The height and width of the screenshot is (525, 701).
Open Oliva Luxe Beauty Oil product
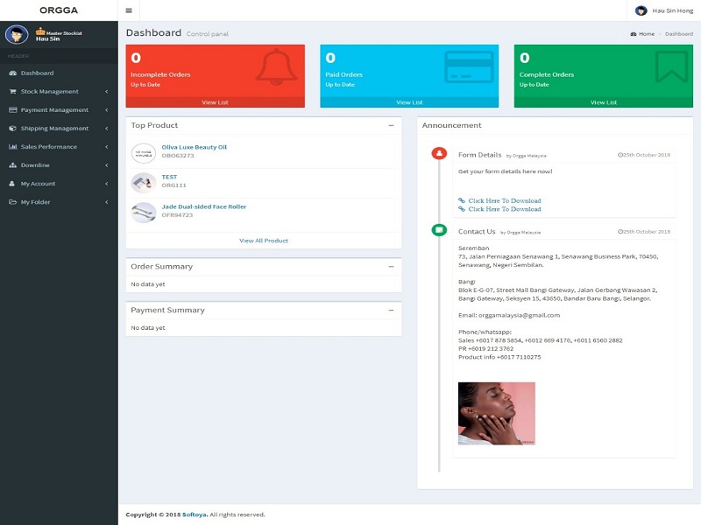[x=194, y=147]
